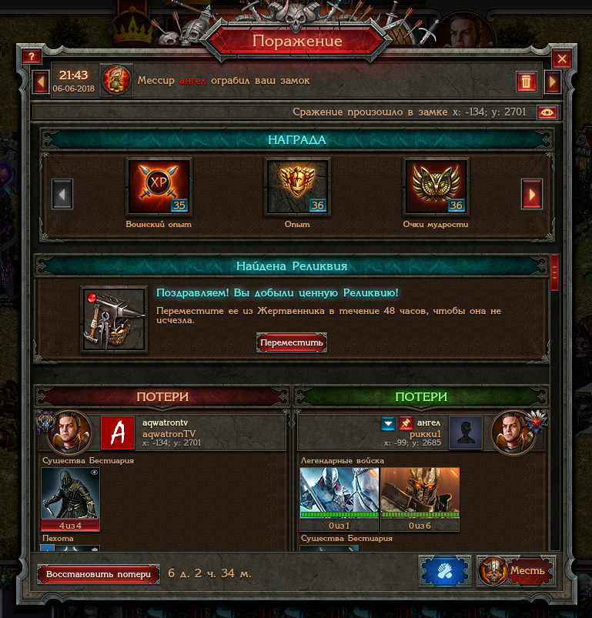Screen dimensions: 592x618
Task: Click the red pin icon next to ангел
Action: pyautogui.click(x=406, y=423)
